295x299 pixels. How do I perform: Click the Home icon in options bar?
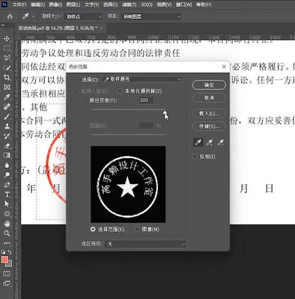coord(10,17)
